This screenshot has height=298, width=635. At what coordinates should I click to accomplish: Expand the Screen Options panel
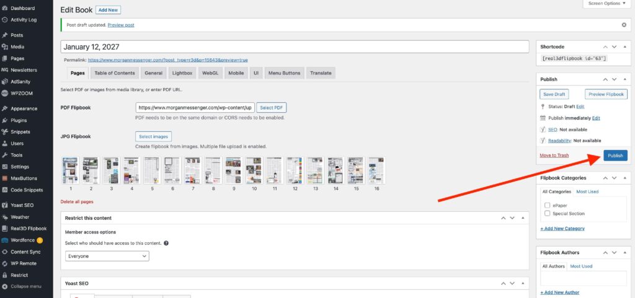tap(607, 4)
